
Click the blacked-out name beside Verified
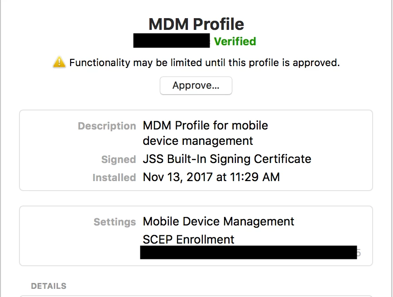coord(172,41)
